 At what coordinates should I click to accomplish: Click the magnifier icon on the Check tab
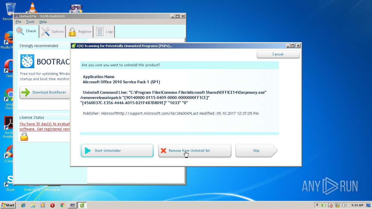(x=20, y=31)
